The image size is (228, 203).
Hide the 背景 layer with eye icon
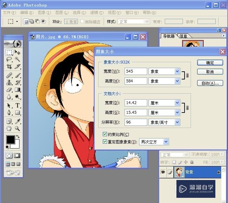click(x=163, y=172)
